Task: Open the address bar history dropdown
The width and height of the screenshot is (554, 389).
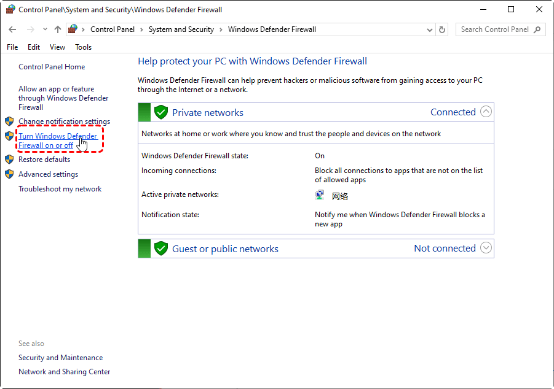Action: tap(429, 29)
